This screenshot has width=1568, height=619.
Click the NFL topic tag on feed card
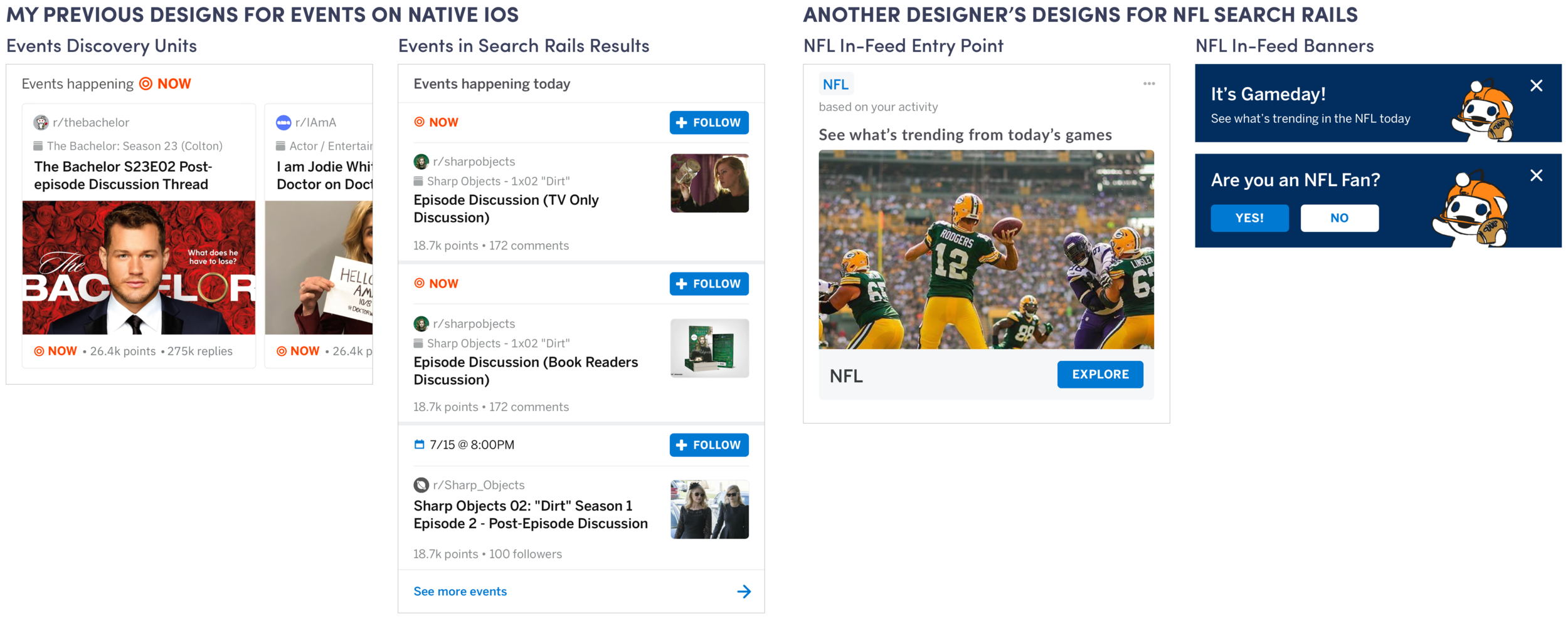point(835,85)
